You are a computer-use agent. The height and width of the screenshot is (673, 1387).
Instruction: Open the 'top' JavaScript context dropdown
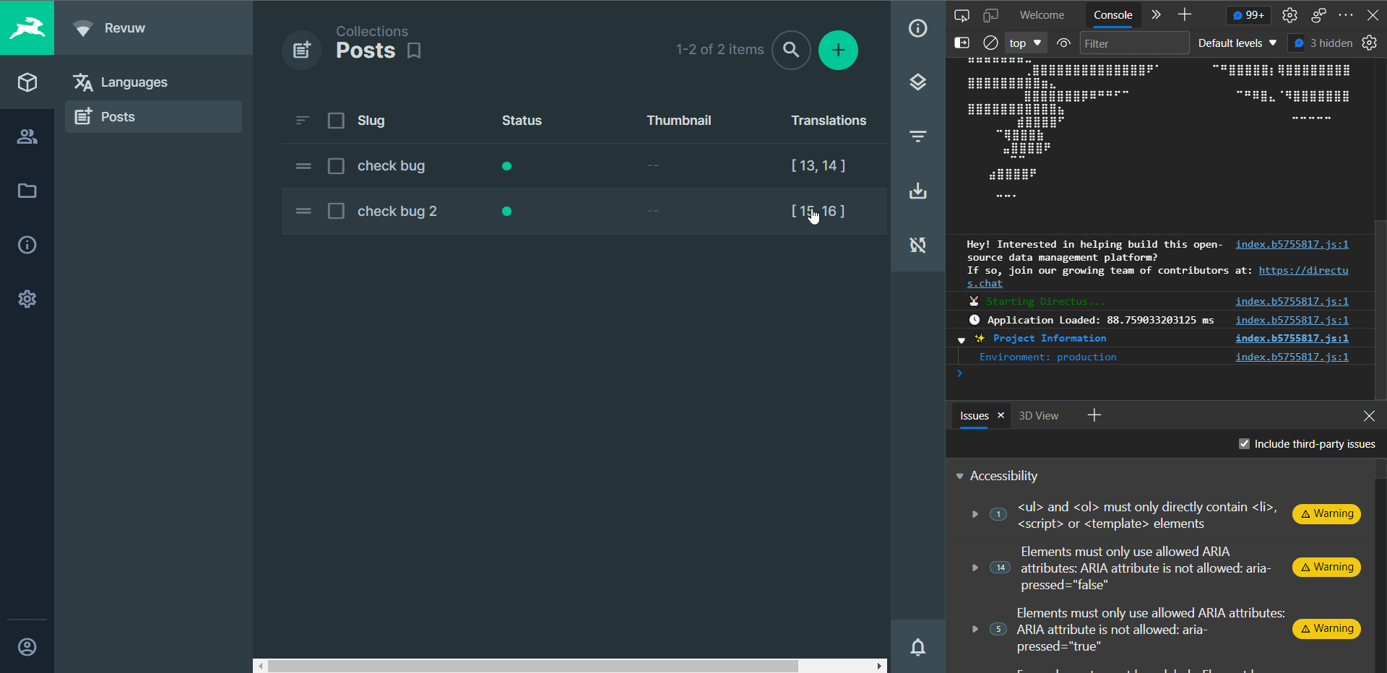tap(1026, 43)
